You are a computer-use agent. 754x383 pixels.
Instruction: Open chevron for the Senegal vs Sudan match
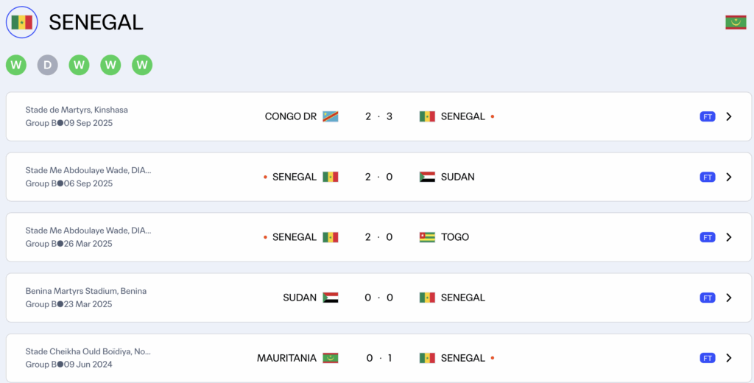[x=728, y=177]
